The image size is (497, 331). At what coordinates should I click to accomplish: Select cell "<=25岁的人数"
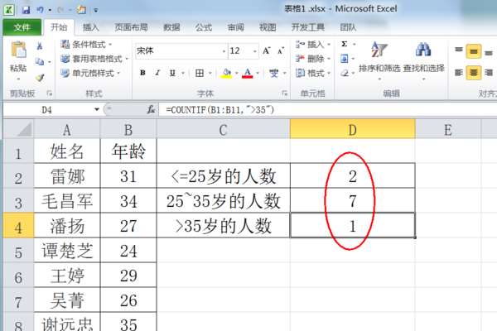point(224,176)
